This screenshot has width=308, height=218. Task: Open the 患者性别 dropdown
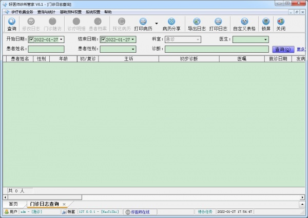click(x=133, y=49)
